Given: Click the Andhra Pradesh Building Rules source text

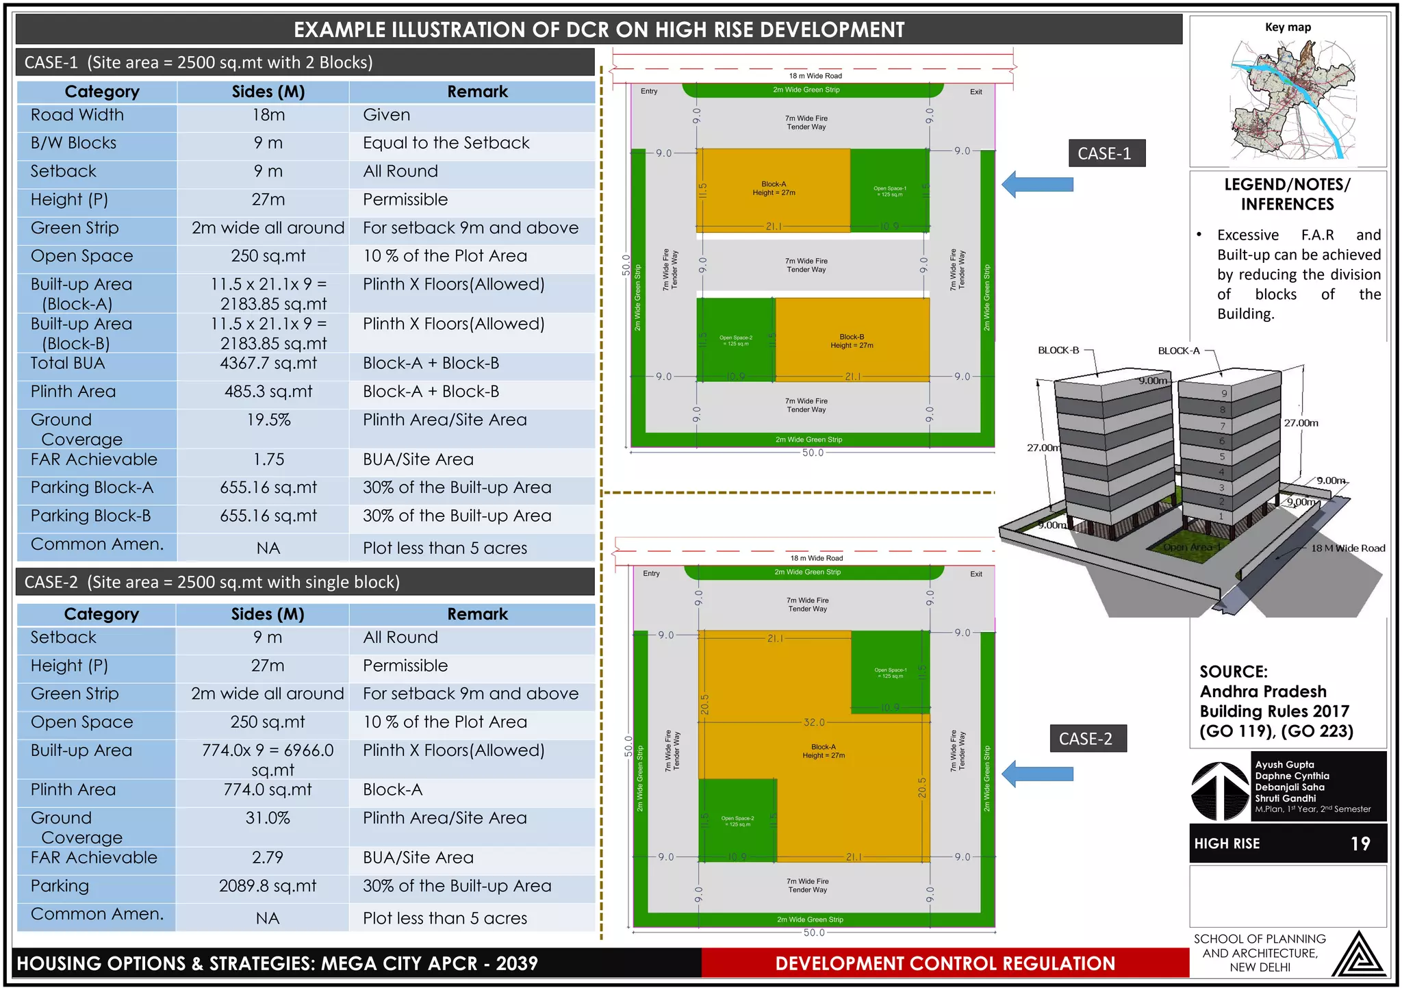Looking at the screenshot, I should [1276, 702].
